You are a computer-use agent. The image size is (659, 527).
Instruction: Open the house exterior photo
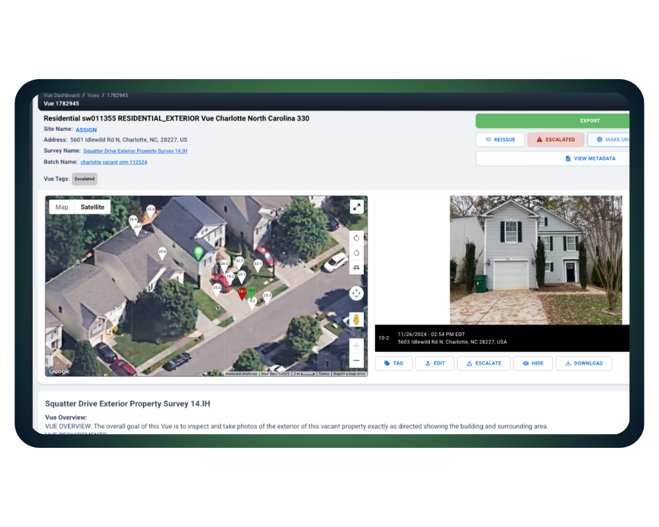[536, 260]
